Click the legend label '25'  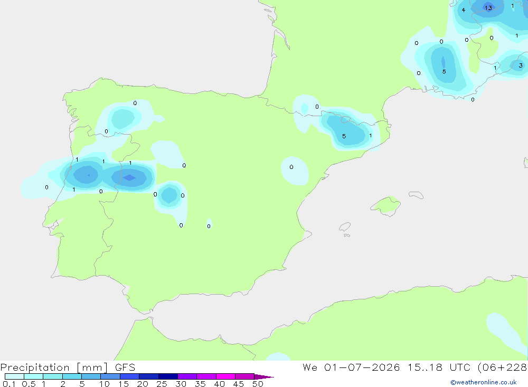click(162, 384)
